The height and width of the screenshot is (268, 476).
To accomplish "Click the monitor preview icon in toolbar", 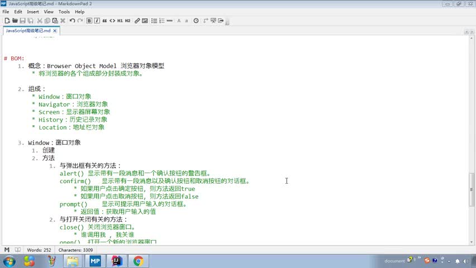I will 213,21.
